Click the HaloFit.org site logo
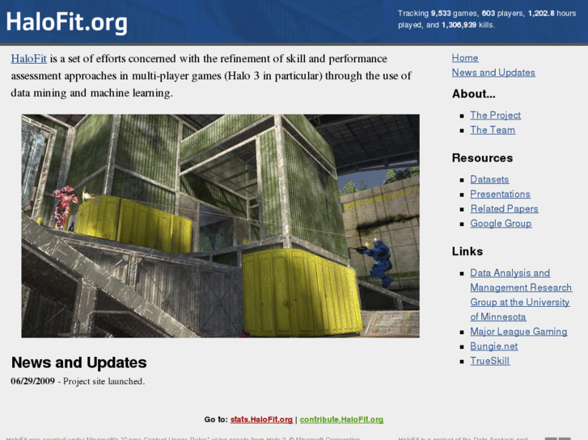The height and width of the screenshot is (440, 588). coord(67,22)
